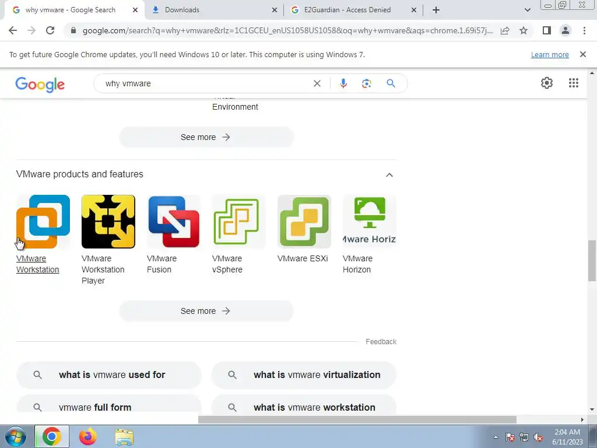The height and width of the screenshot is (448, 597).
Task: Click the horizontal scrollbar thumb
Action: (357, 419)
